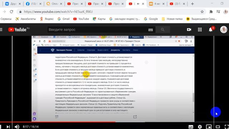Enter full screen mode
The height and width of the screenshot is (129, 229).
(226, 126)
